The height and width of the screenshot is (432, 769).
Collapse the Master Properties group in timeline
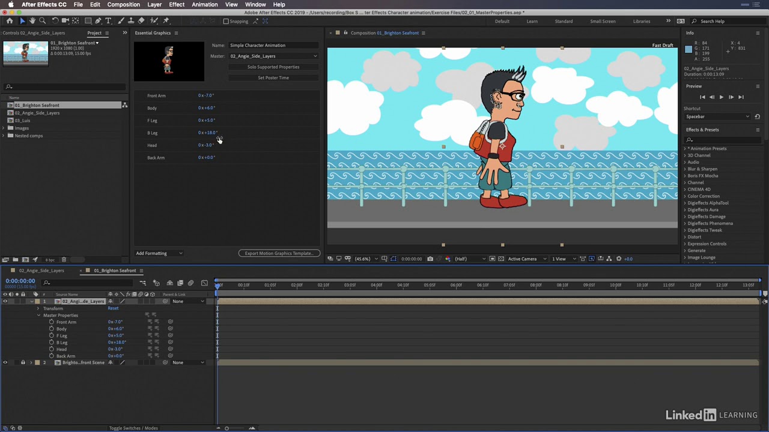coord(38,315)
